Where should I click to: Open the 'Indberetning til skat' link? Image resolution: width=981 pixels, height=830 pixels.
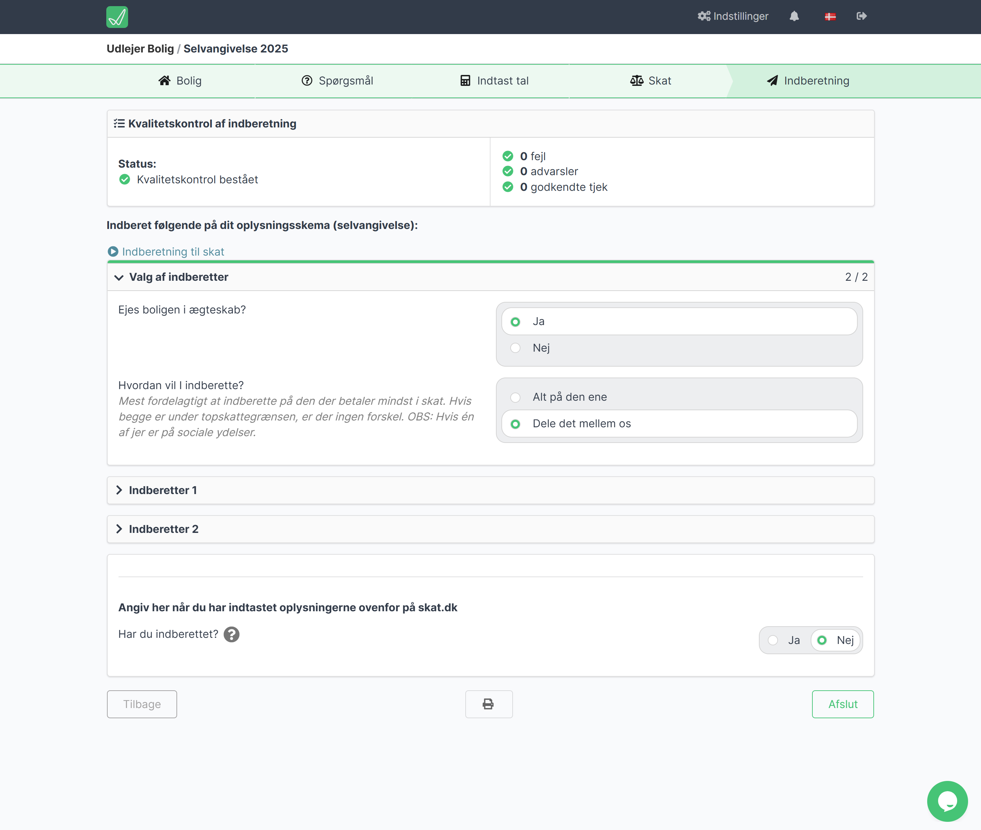[x=173, y=252]
